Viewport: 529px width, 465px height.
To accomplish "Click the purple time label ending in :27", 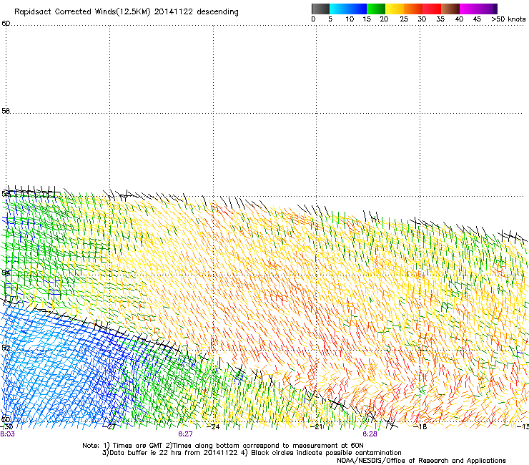I will [185, 434].
